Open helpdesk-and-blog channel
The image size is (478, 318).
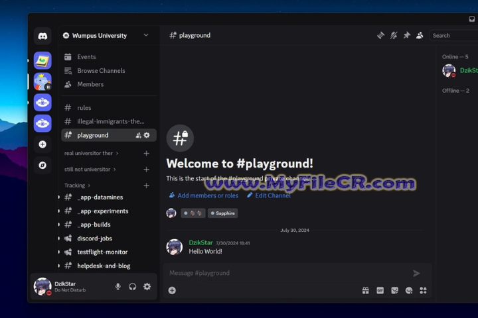coord(109,266)
